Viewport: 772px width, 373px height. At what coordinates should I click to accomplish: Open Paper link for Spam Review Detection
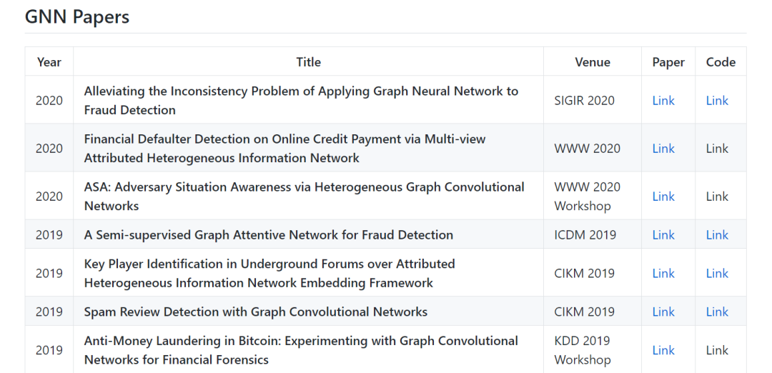[x=663, y=312]
